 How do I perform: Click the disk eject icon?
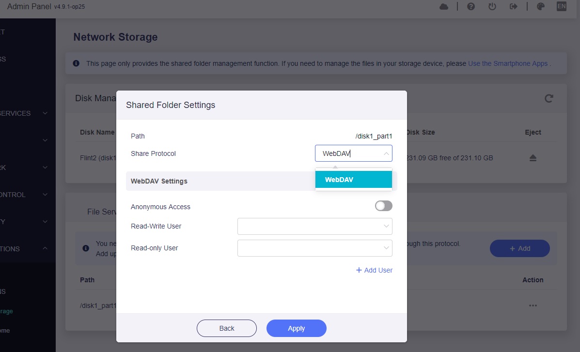(533, 158)
